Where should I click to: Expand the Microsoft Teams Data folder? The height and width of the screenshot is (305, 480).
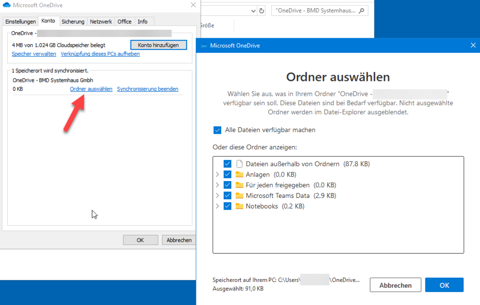tap(217, 196)
